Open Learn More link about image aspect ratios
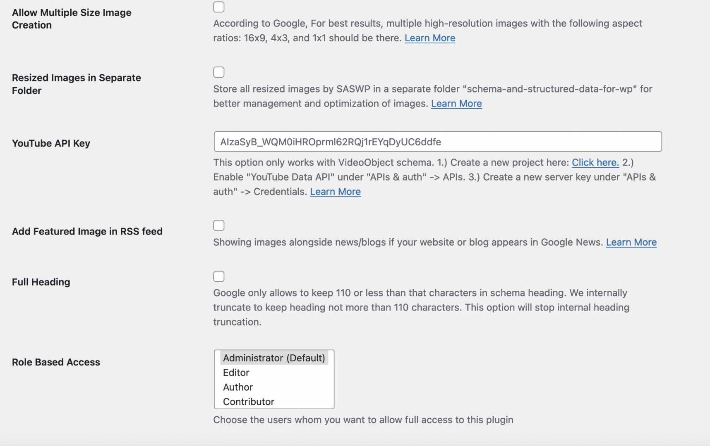The height and width of the screenshot is (446, 710). [430, 38]
